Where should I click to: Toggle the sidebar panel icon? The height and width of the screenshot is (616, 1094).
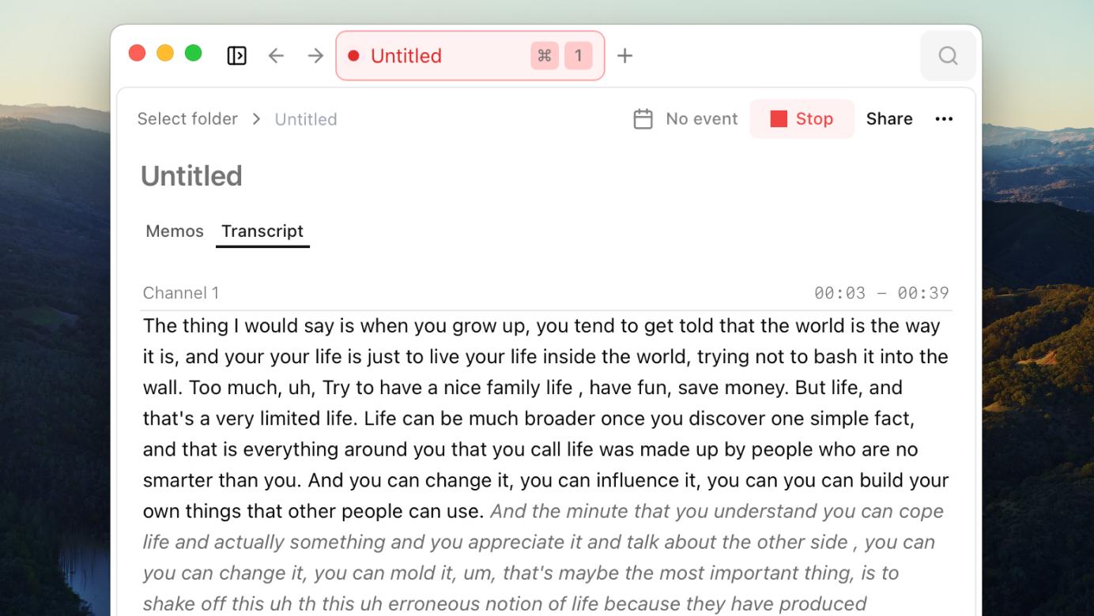[x=236, y=55]
